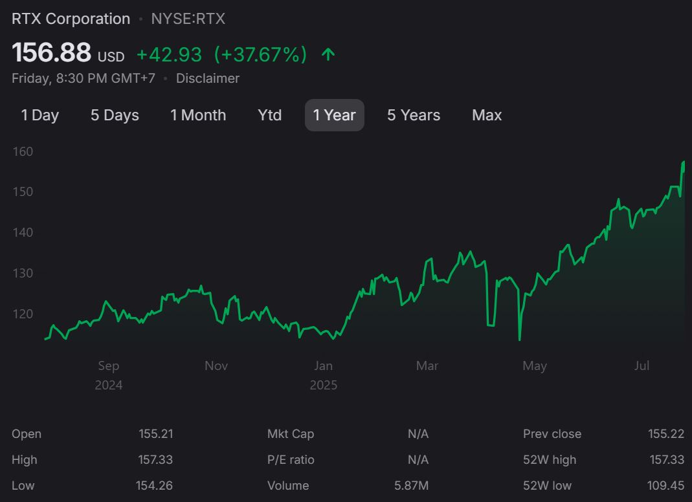Click the (+37.67%) percent change
The height and width of the screenshot is (502, 692).
260,55
